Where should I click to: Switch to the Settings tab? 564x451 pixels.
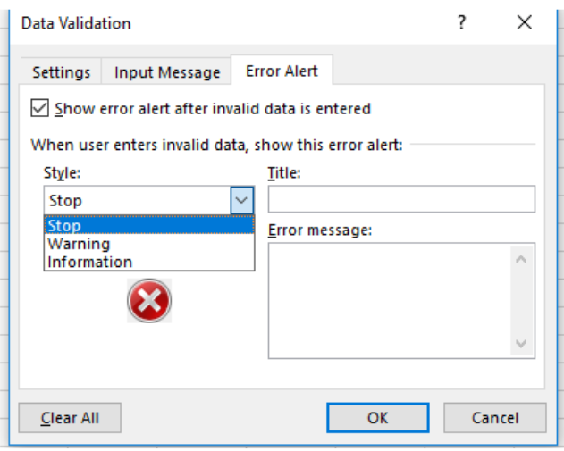61,72
